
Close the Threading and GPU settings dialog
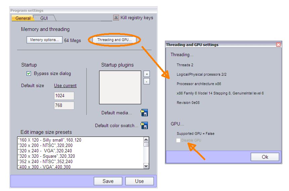pyautogui.click(x=278, y=44)
